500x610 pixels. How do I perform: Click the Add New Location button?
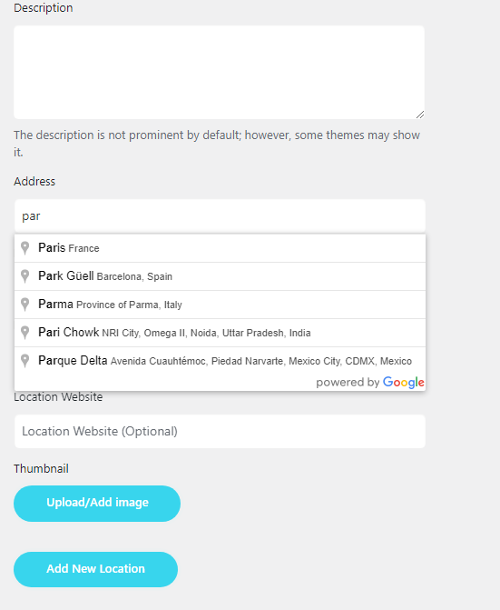pos(95,569)
